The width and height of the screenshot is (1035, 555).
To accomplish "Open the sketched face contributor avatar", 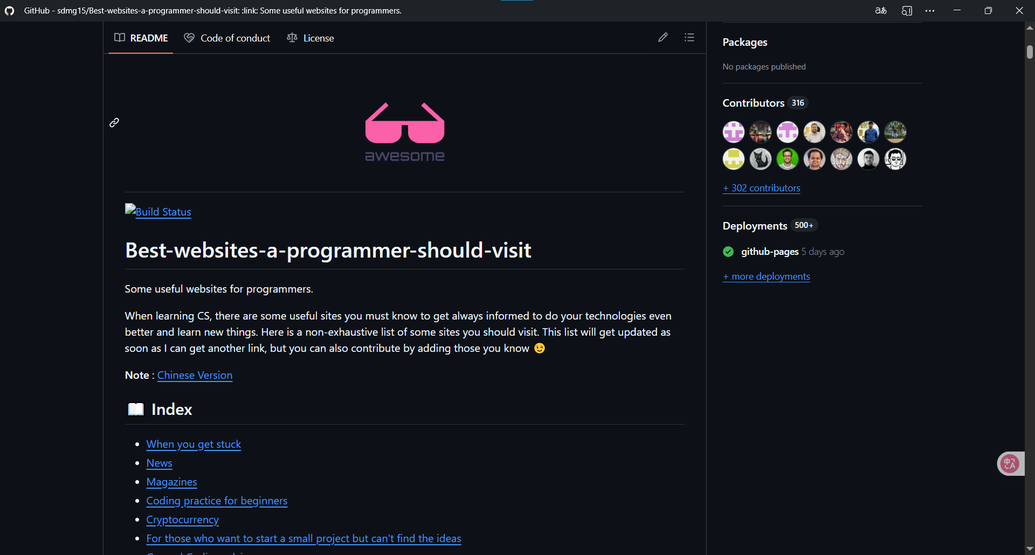I will (841, 159).
